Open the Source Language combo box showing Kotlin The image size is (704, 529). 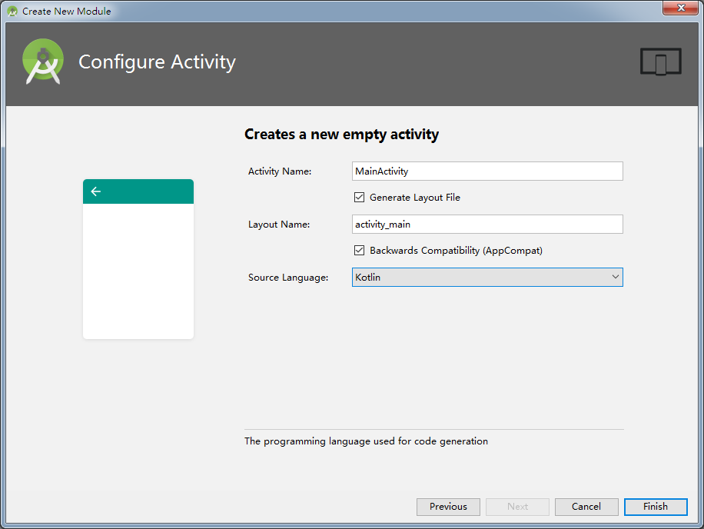pos(487,278)
